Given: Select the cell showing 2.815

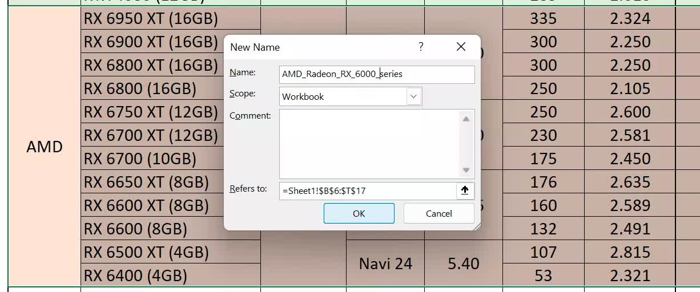Looking at the screenshot, I should [630, 252].
